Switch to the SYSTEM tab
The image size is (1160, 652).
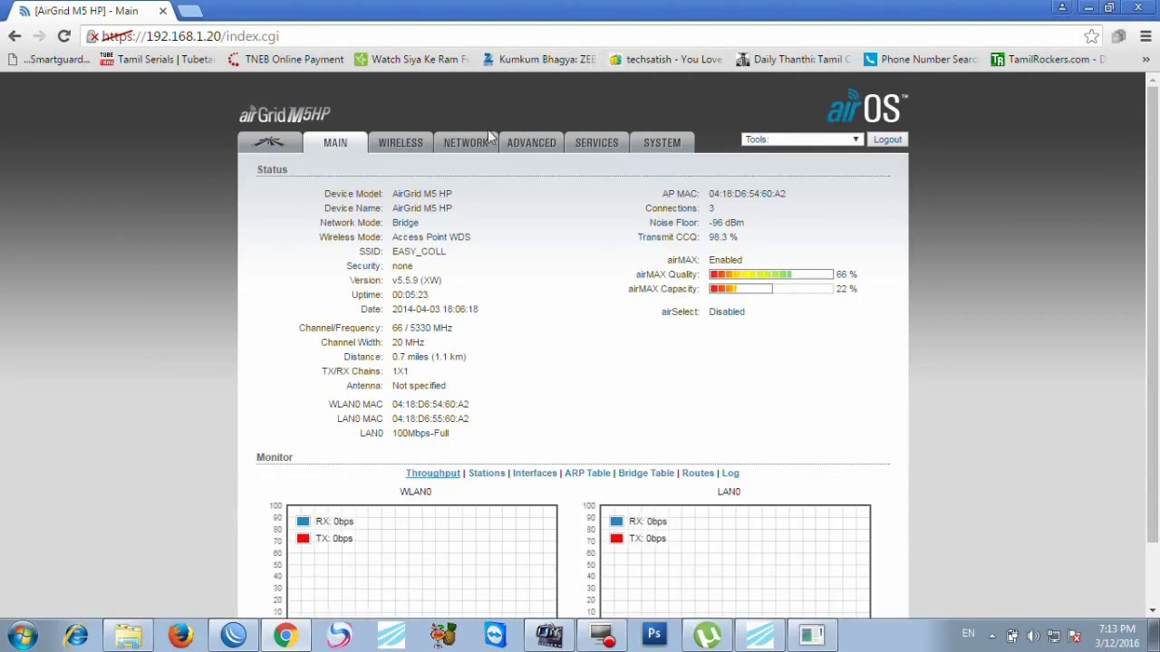[662, 143]
